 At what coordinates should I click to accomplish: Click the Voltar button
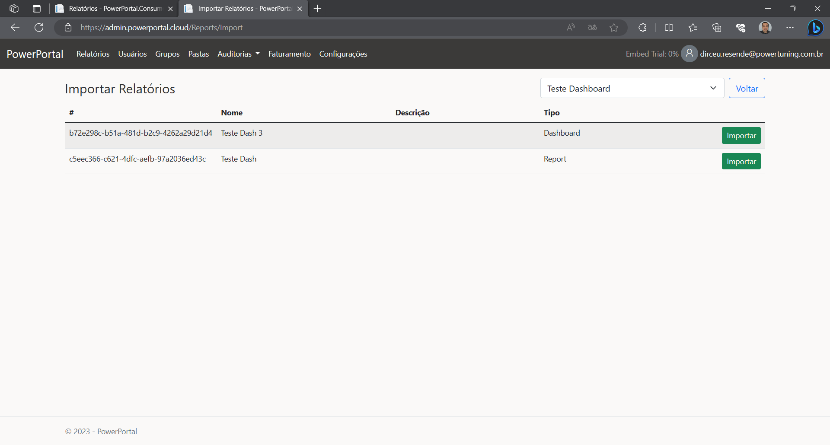[747, 88]
